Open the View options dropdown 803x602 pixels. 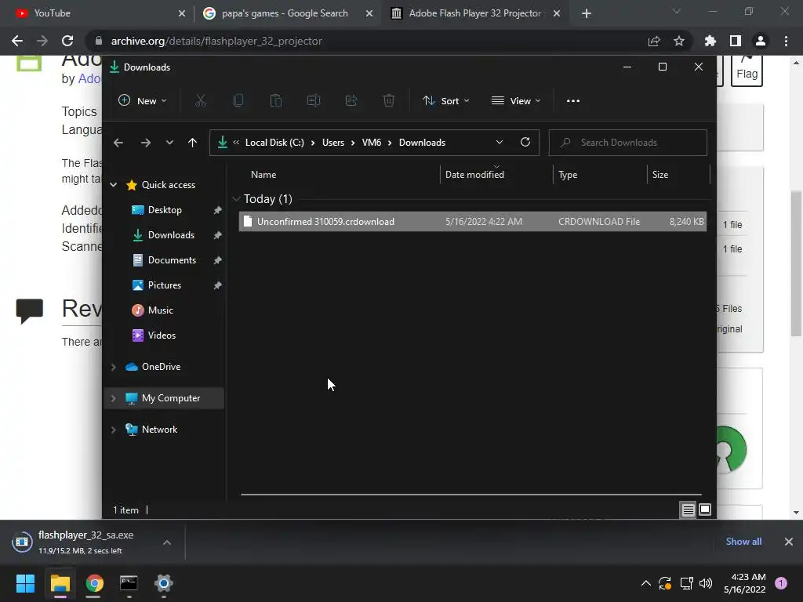[x=516, y=101]
